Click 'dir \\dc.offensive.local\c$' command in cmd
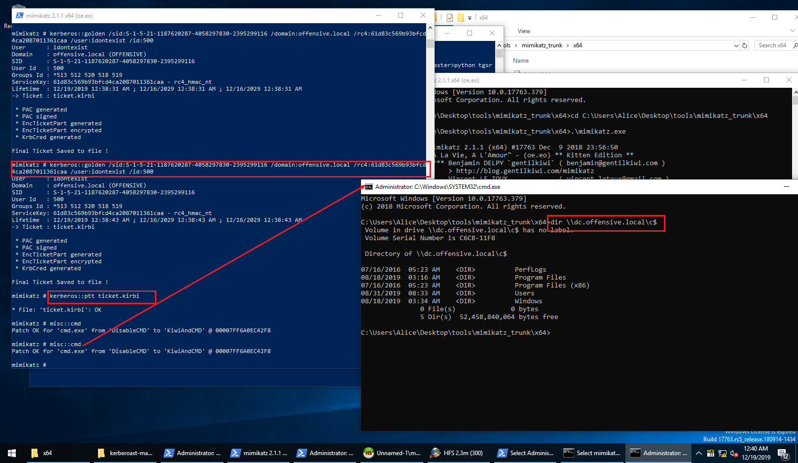 click(604, 222)
